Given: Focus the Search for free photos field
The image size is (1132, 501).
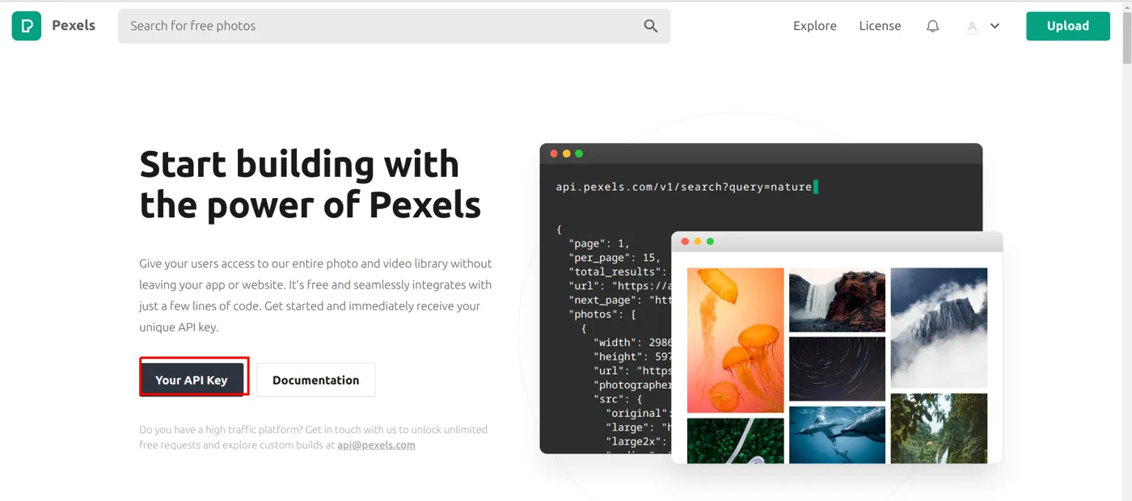Looking at the screenshot, I should [394, 26].
